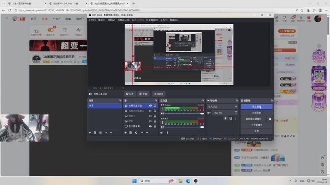
Task: Show the 图像 source
Action: [150, 121]
